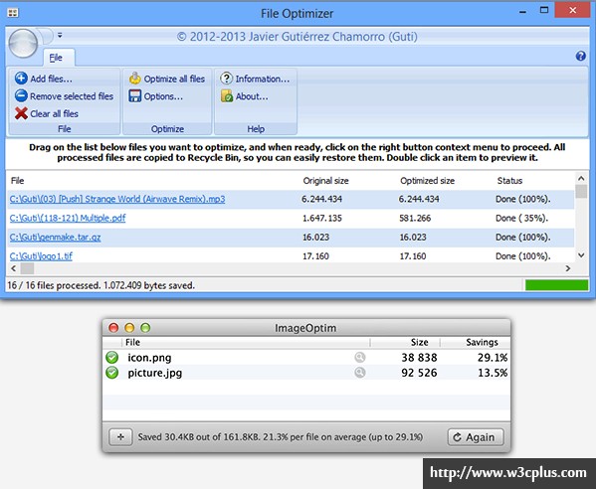Image resolution: width=596 pixels, height=489 pixels.
Task: Click Optimize all files label
Action: click(x=174, y=79)
